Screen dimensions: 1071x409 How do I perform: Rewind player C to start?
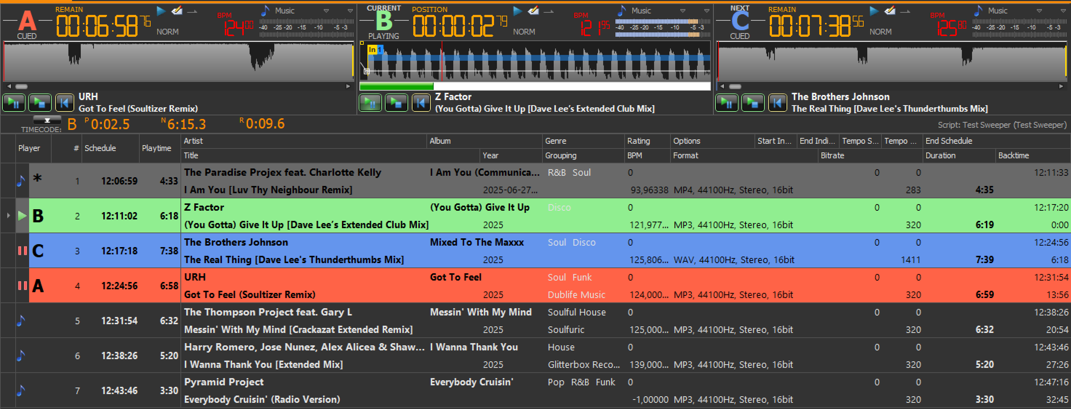point(777,103)
